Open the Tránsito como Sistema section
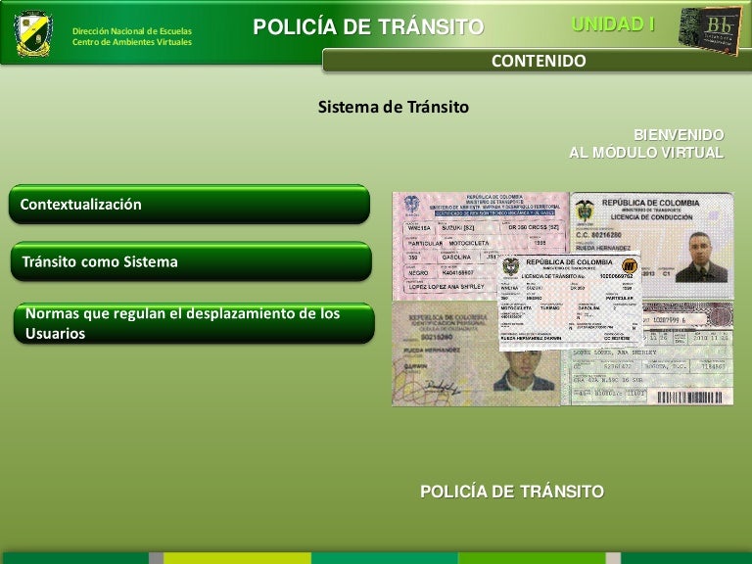The width and height of the screenshot is (752, 564). pyautogui.click(x=191, y=262)
